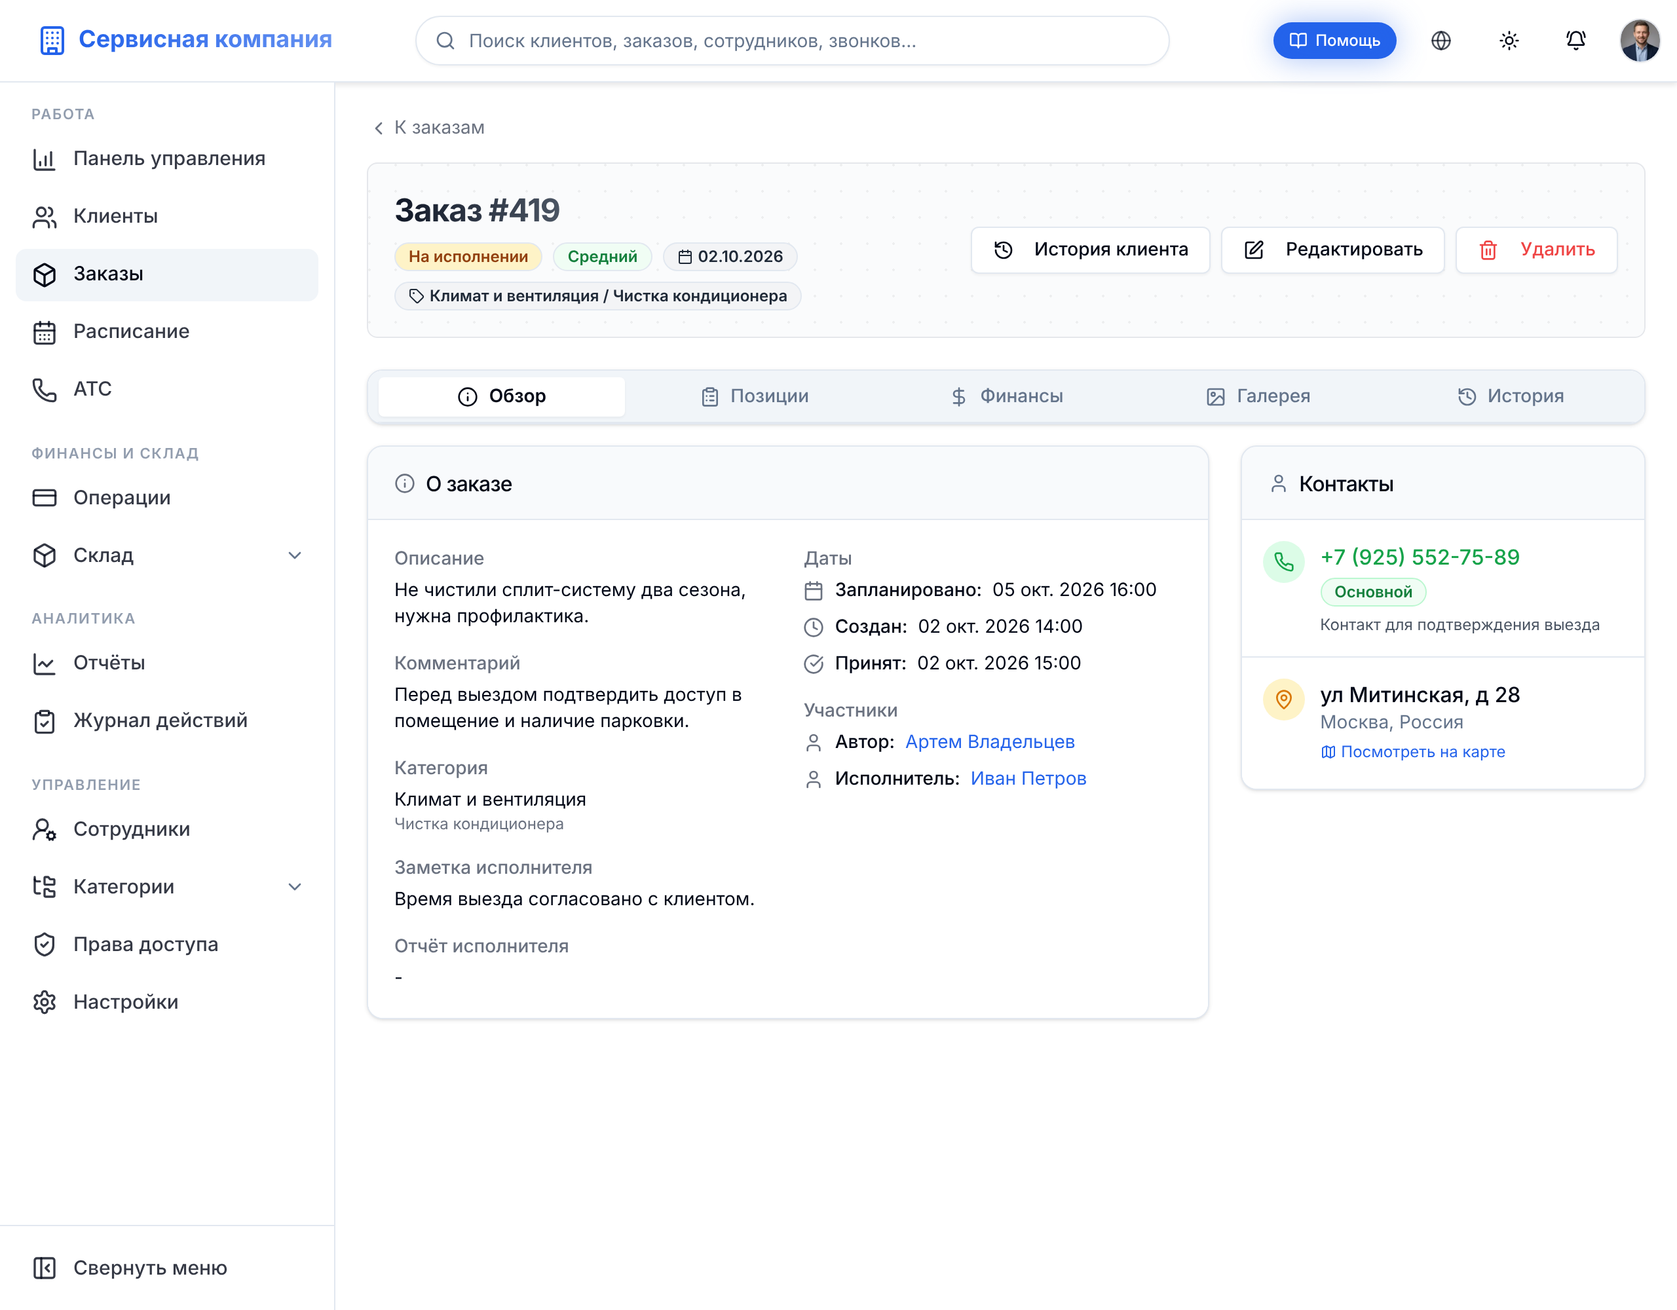Focus the global search field
The height and width of the screenshot is (1310, 1677).
click(791, 41)
